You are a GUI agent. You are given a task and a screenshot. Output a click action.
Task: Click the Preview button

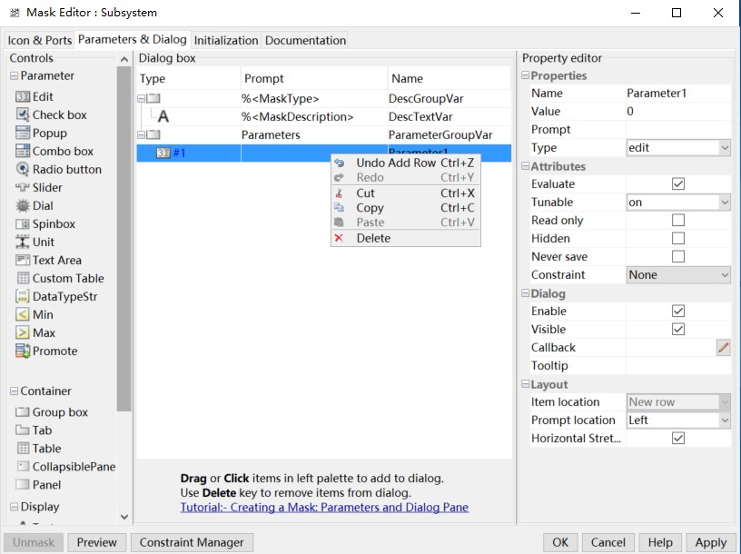(97, 542)
